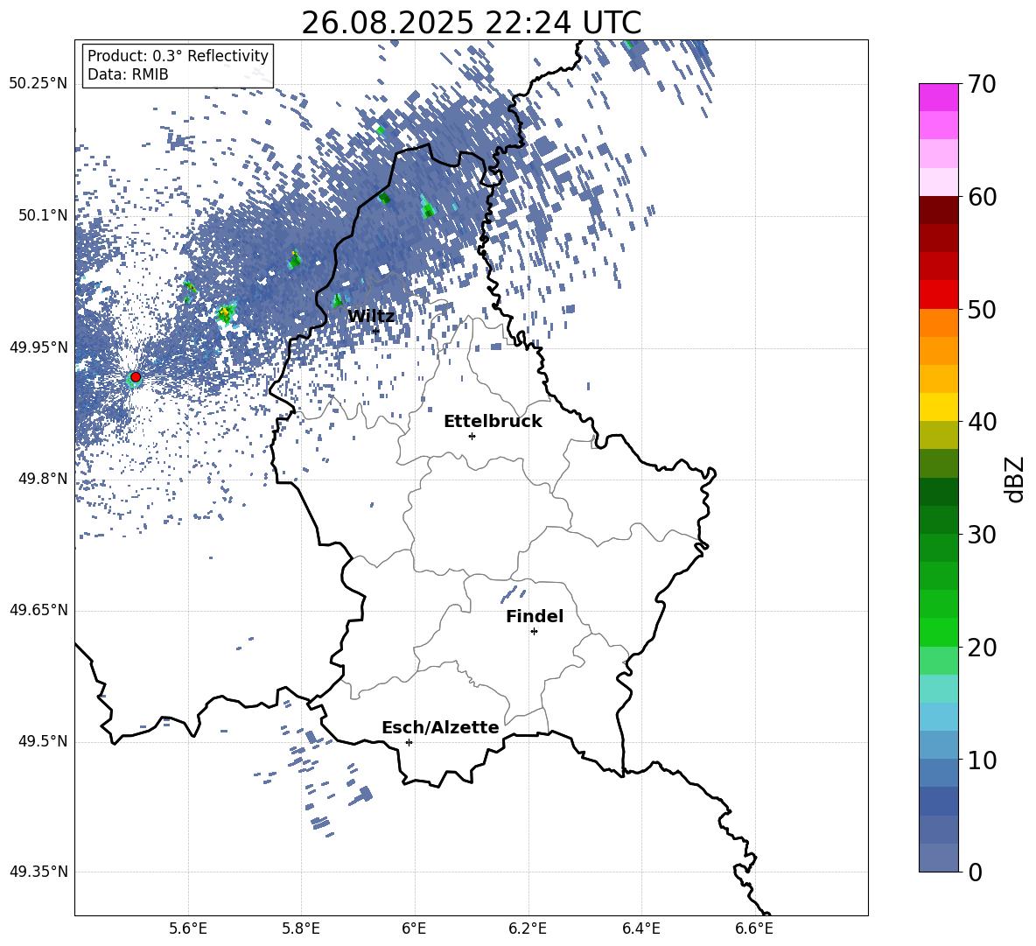Click the title 26.08.2025 22:24 UTC
This screenshot has height=946, width=1036.
point(471,23)
